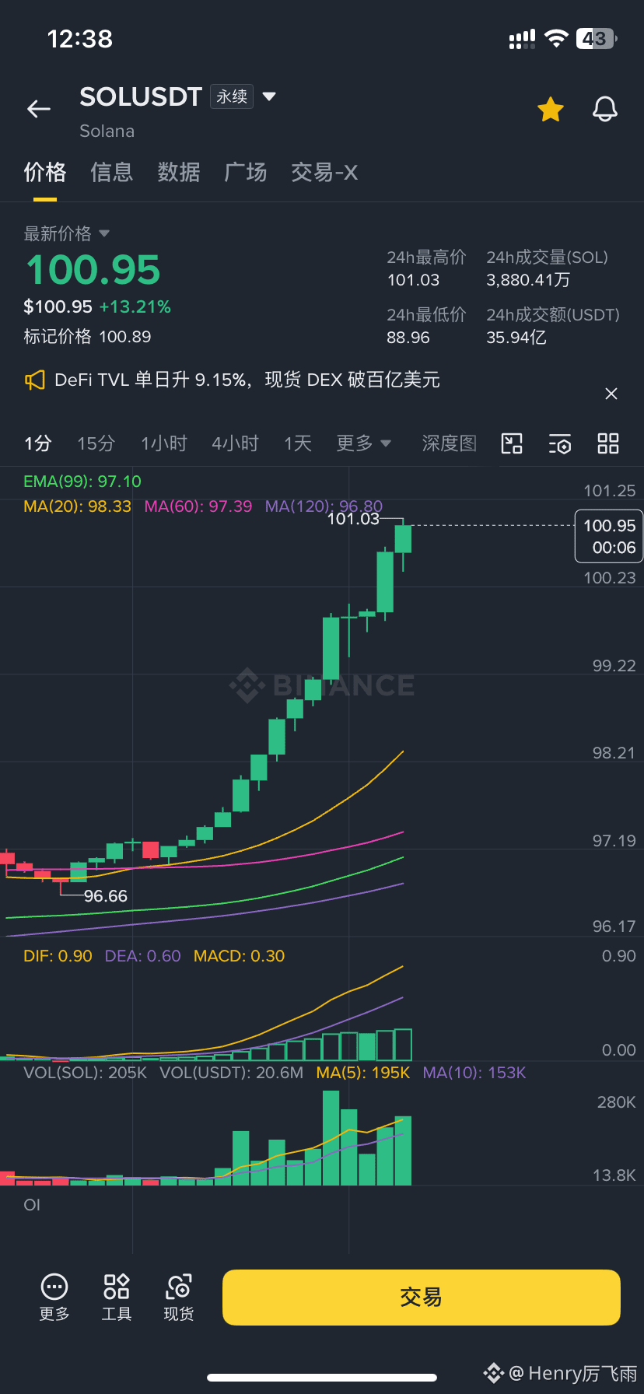Viewport: 644px width, 1394px height.
Task: Tap the VOL(USDT): 20.6M label
Action: click(232, 1073)
